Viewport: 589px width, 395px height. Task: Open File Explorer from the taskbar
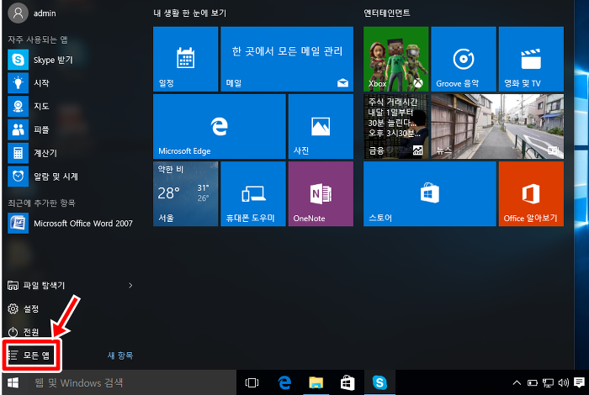(x=316, y=382)
